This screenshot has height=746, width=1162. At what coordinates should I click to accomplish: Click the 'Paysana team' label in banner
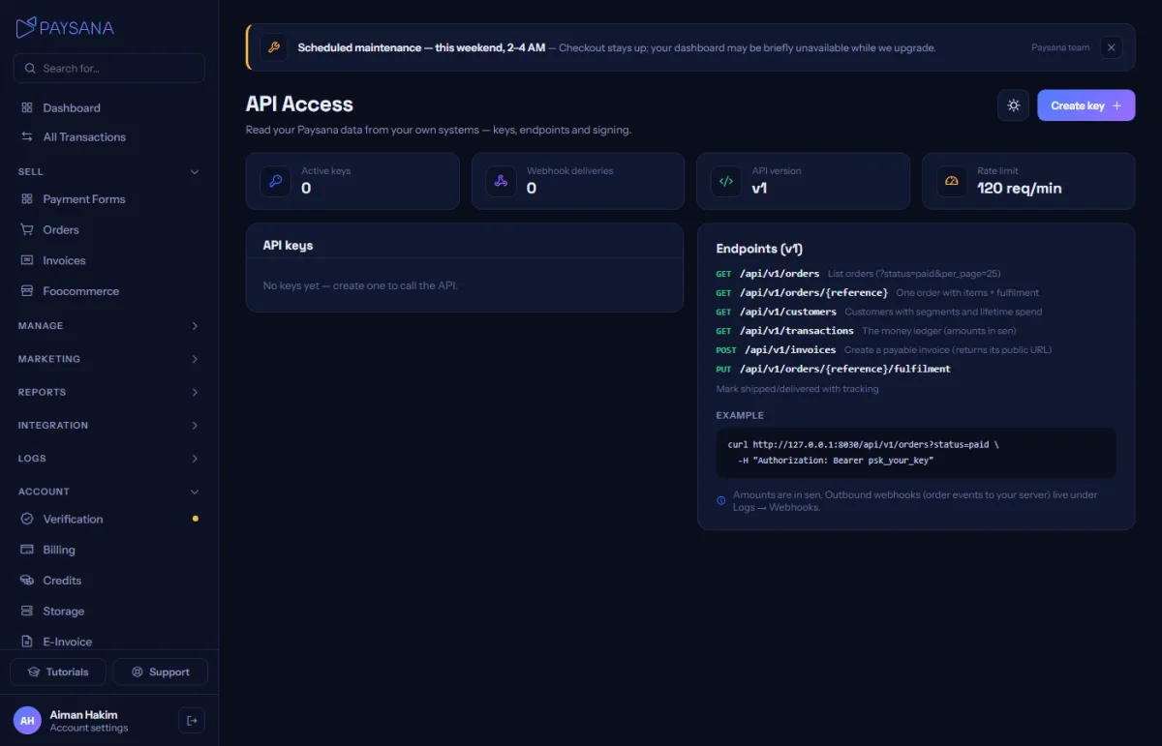1060,47
